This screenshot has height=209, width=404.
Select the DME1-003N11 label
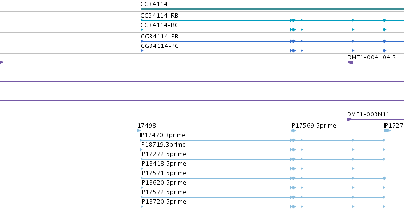pyautogui.click(x=368, y=114)
